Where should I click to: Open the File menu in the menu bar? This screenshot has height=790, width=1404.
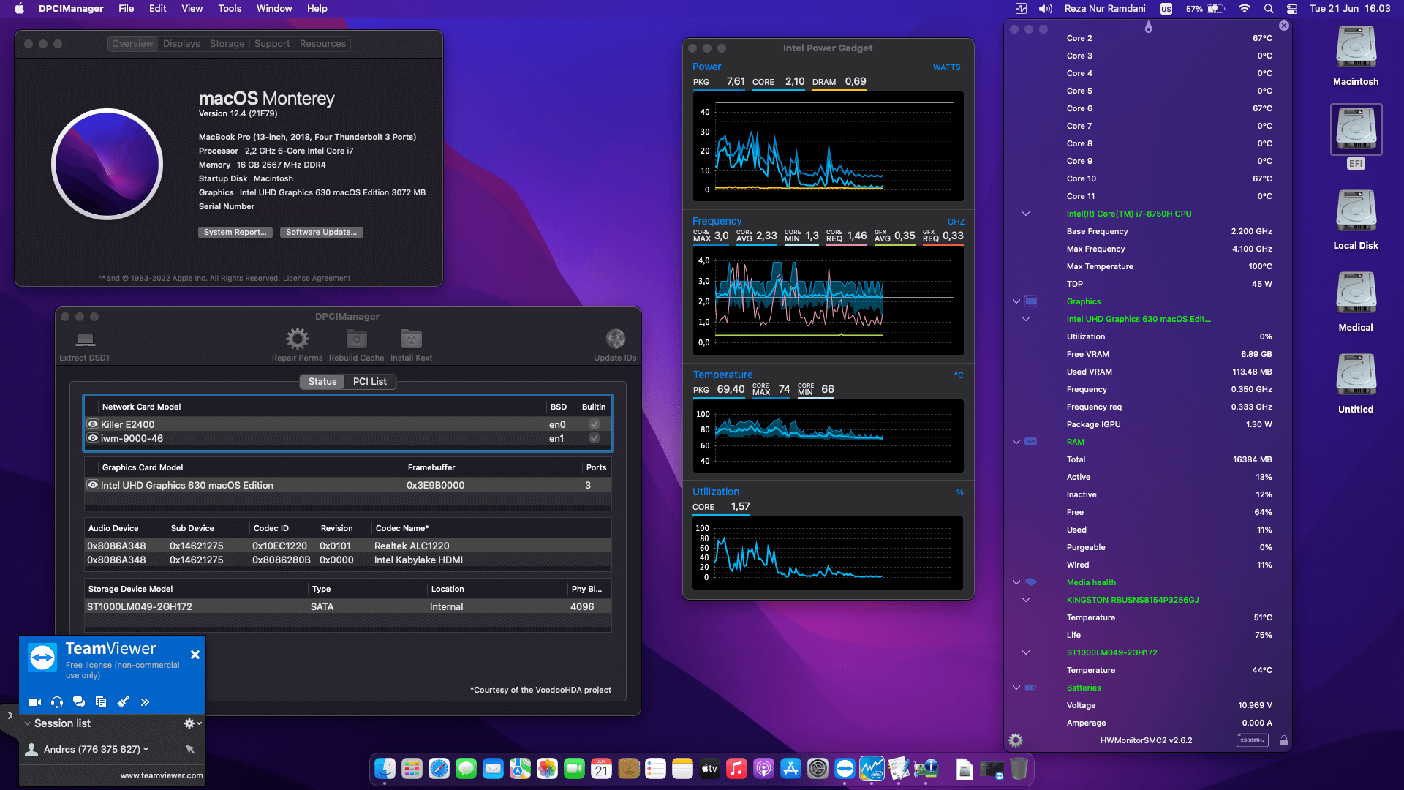127,9
